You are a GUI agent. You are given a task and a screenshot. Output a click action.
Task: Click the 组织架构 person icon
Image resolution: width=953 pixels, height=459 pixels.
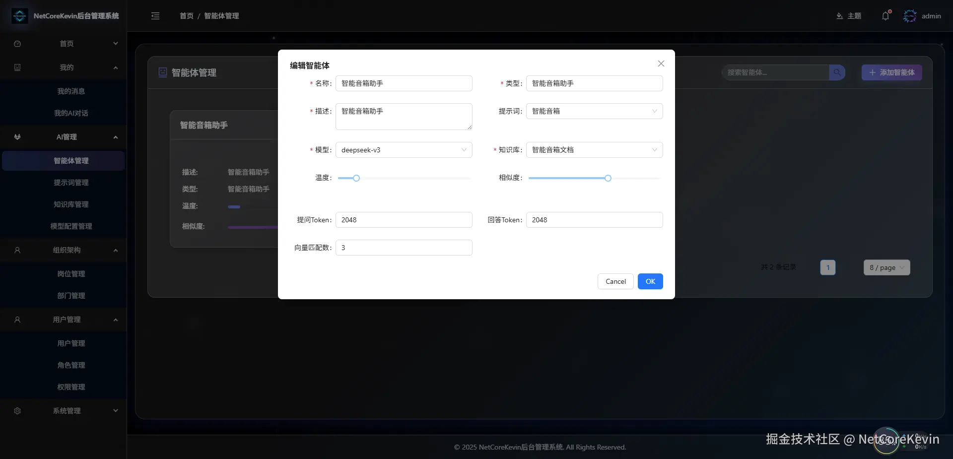17,250
